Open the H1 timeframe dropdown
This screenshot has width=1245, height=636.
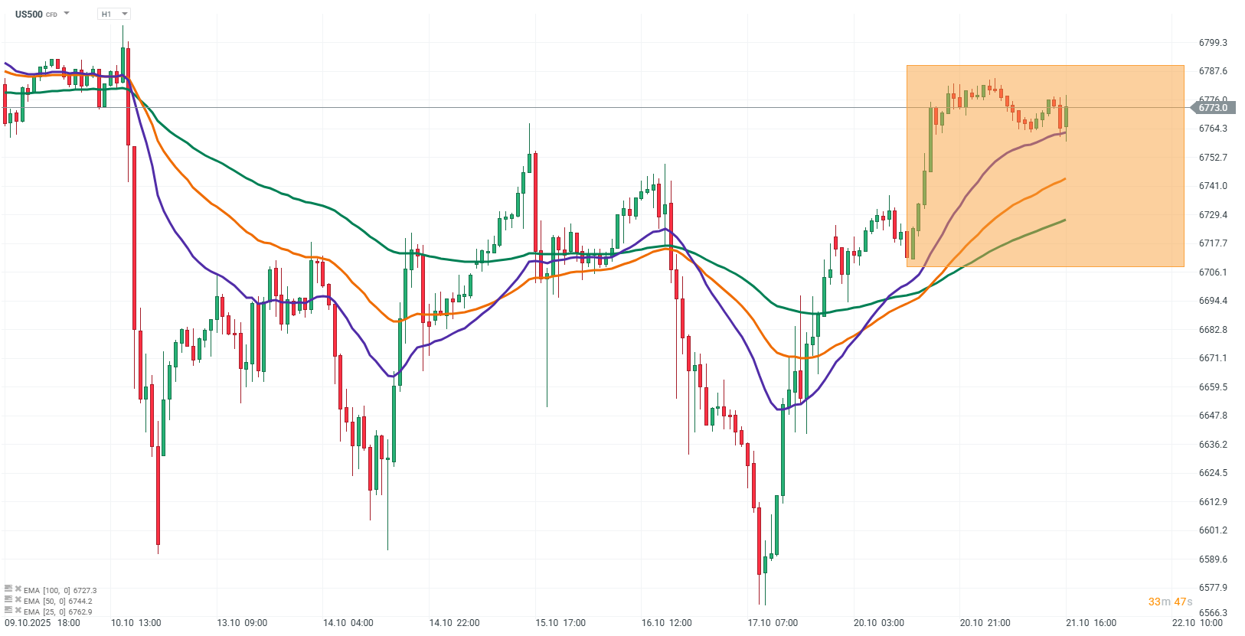(114, 14)
